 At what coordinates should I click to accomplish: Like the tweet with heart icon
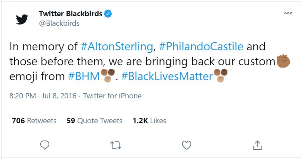click(187, 145)
